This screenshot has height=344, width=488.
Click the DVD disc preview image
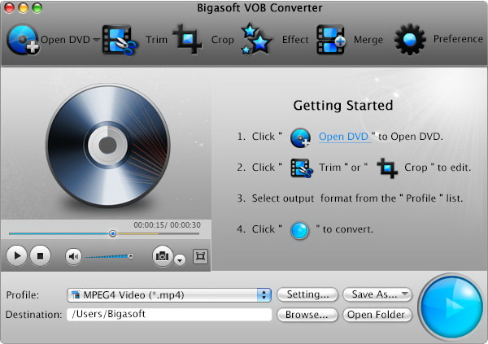tap(108, 146)
